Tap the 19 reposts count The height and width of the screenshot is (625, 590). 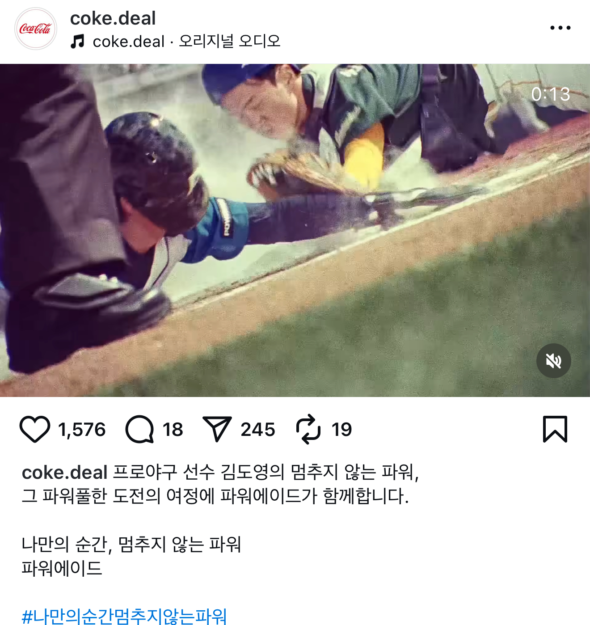342,430
